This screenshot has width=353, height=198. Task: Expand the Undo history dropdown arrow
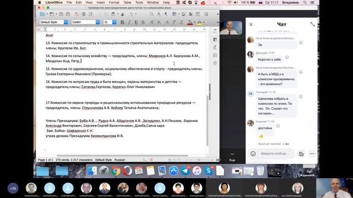click(x=136, y=14)
